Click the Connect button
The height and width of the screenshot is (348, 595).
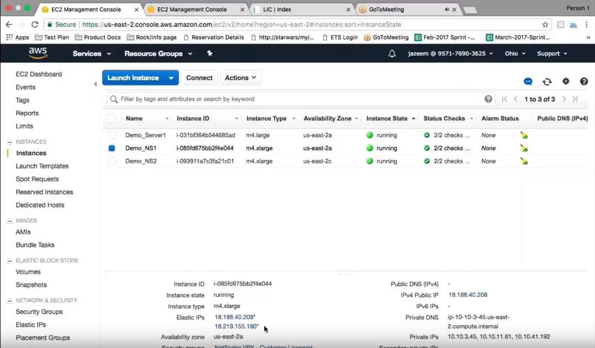[199, 78]
